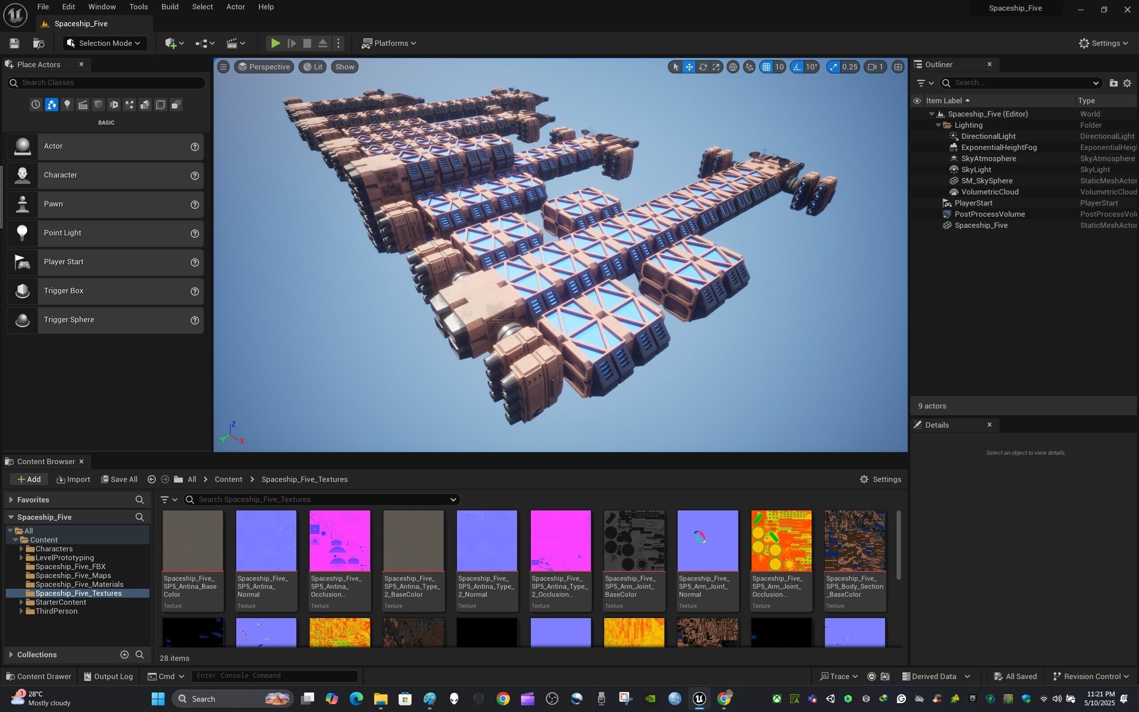Click the Outliner new folder icon
1139x712 pixels.
point(1113,83)
